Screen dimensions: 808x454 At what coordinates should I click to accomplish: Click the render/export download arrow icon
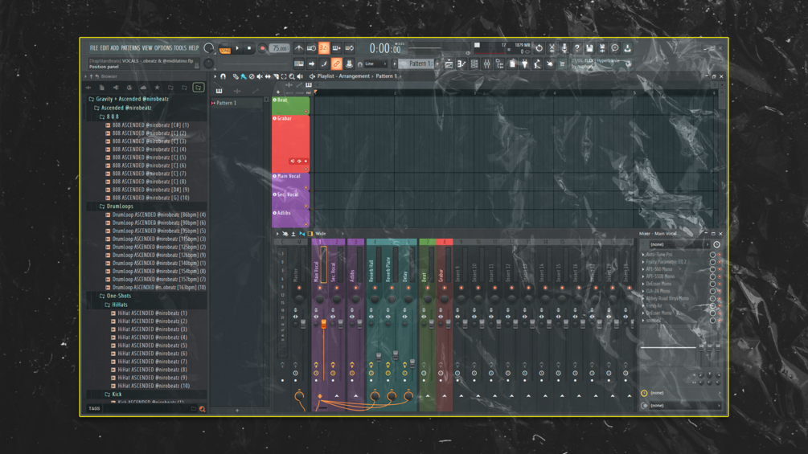[x=628, y=48]
